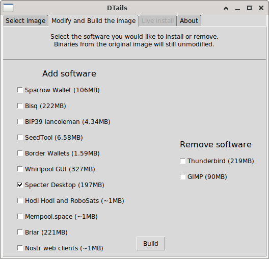Click the disabled Live install tab
The width and height of the screenshot is (269, 259).
click(x=157, y=21)
